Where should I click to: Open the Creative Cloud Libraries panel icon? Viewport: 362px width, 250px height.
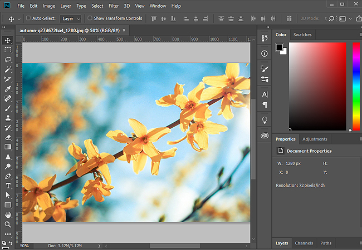click(x=265, y=136)
